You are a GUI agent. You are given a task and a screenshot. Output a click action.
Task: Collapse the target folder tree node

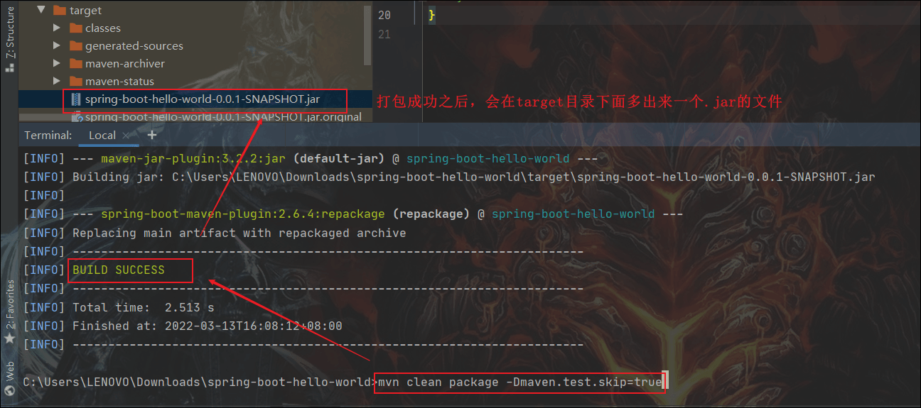tap(41, 10)
